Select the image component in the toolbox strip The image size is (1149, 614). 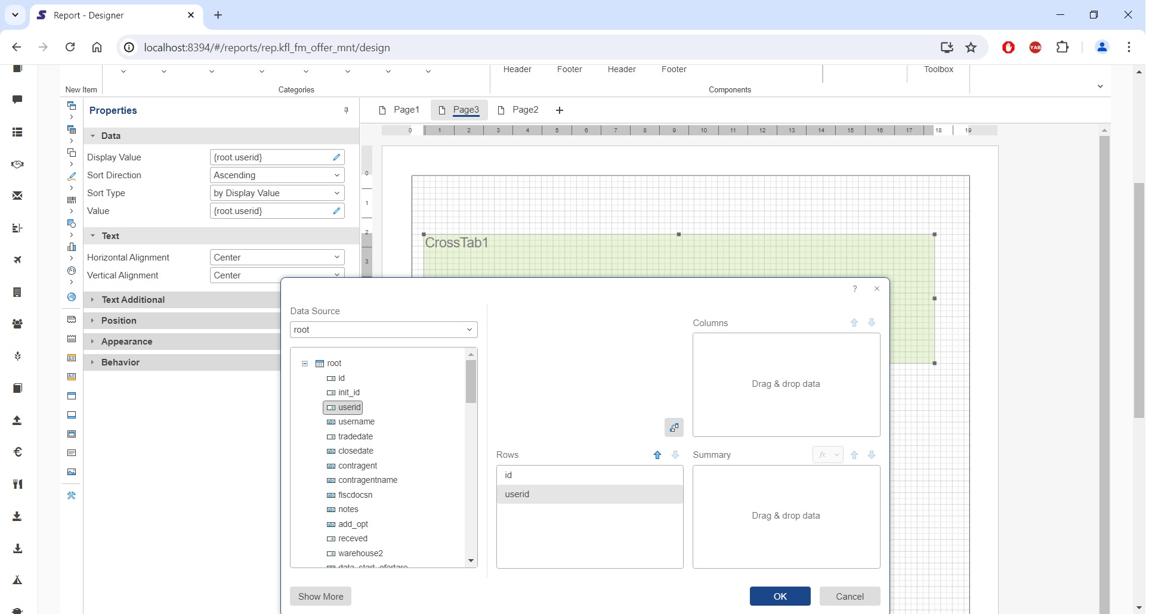(x=72, y=472)
